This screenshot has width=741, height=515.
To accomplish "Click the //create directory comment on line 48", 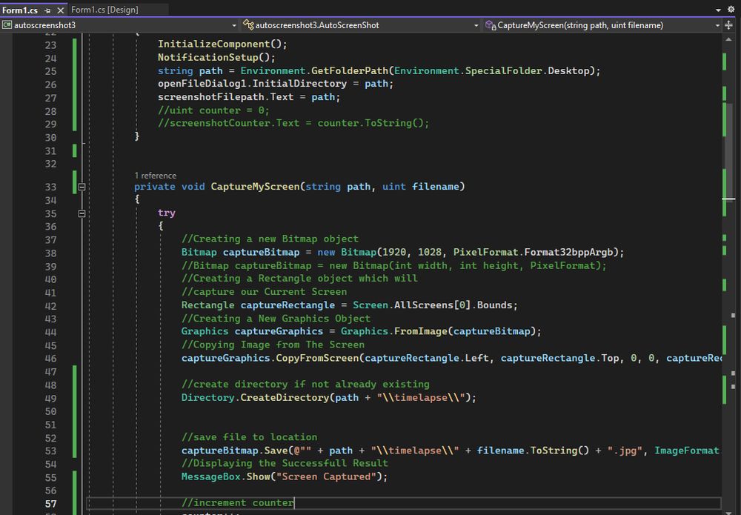I will (305, 385).
